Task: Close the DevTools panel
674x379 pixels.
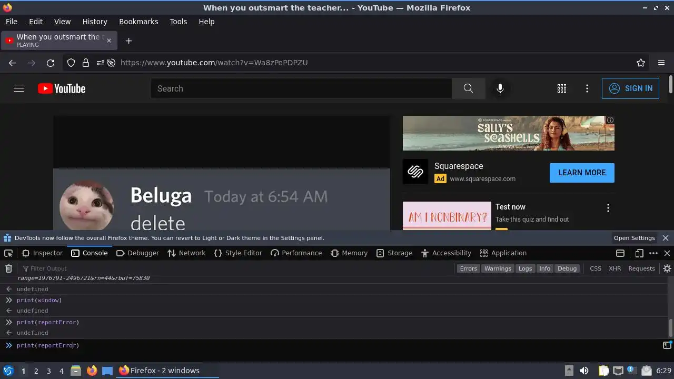Action: [667, 253]
